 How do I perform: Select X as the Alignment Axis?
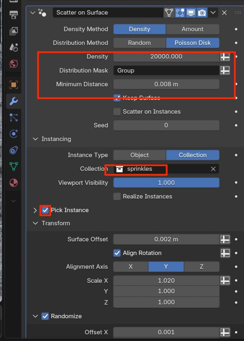click(x=130, y=267)
